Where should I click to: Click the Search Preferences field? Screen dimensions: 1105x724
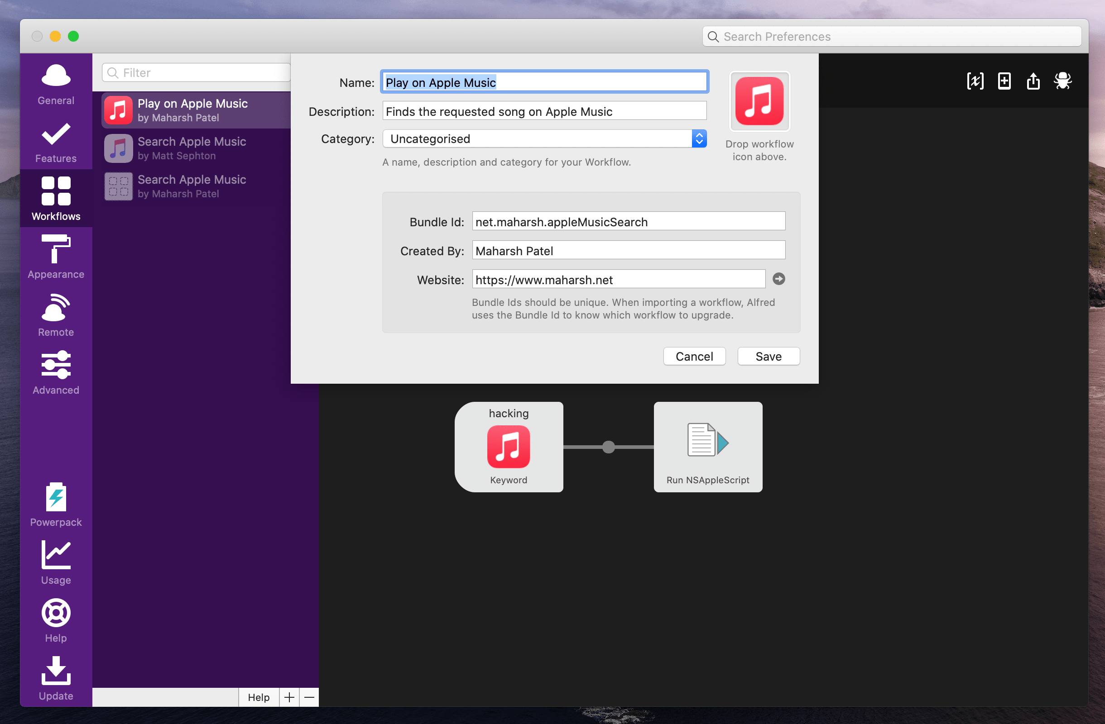[891, 37]
